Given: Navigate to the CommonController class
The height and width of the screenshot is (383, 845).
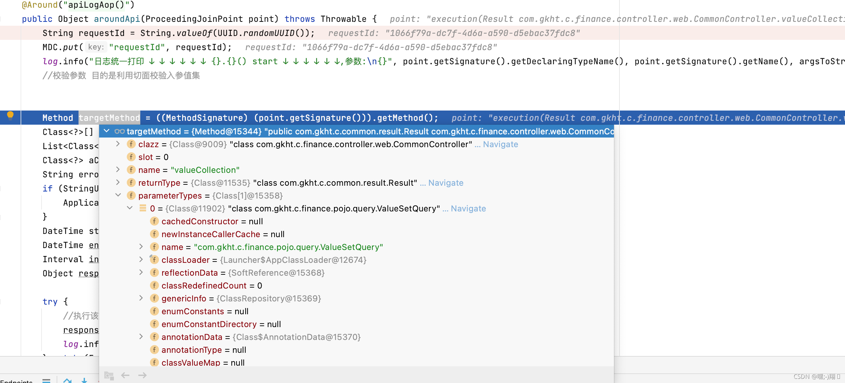Looking at the screenshot, I should pos(500,144).
